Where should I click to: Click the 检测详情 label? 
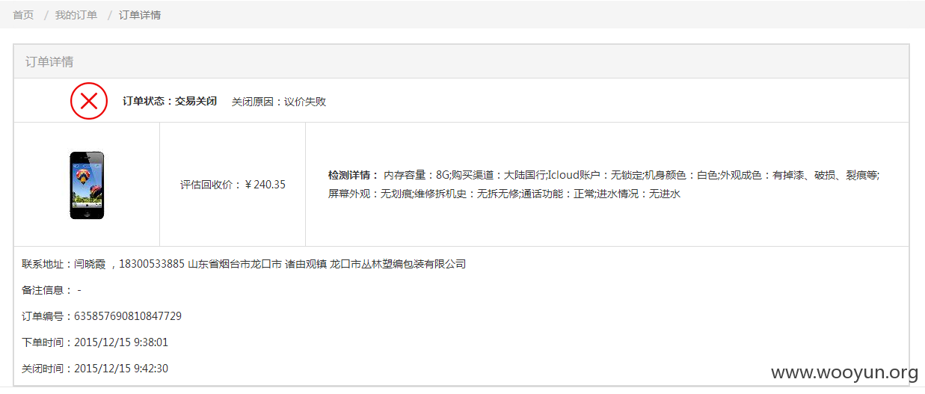[354, 175]
